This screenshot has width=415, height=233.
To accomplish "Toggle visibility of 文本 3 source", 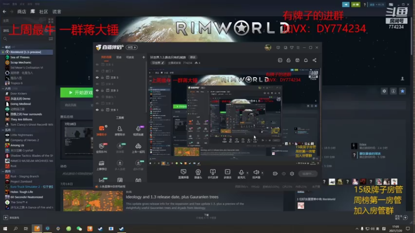I will tap(97, 90).
